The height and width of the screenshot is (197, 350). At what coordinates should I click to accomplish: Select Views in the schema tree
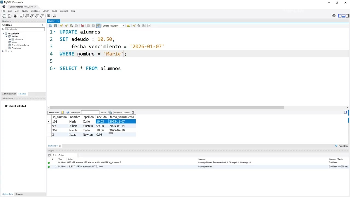click(14, 42)
